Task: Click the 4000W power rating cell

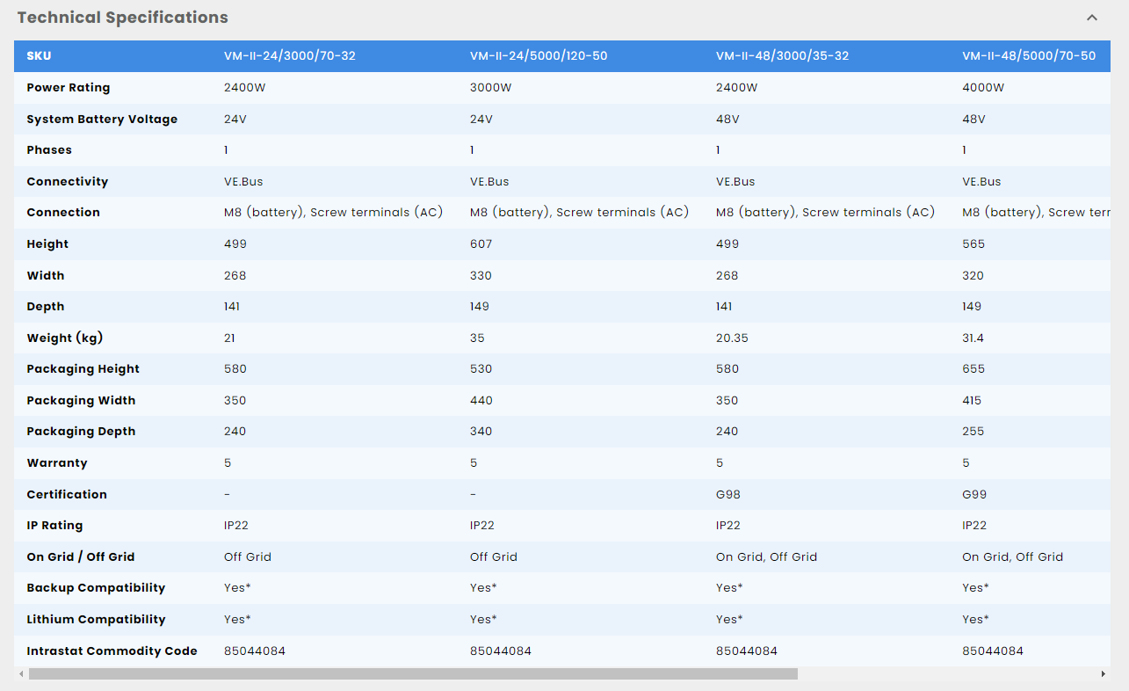Action: [x=983, y=88]
